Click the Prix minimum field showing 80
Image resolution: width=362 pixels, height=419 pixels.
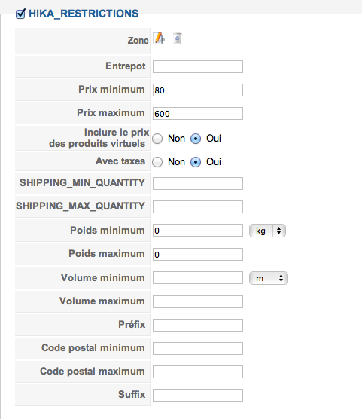[198, 90]
